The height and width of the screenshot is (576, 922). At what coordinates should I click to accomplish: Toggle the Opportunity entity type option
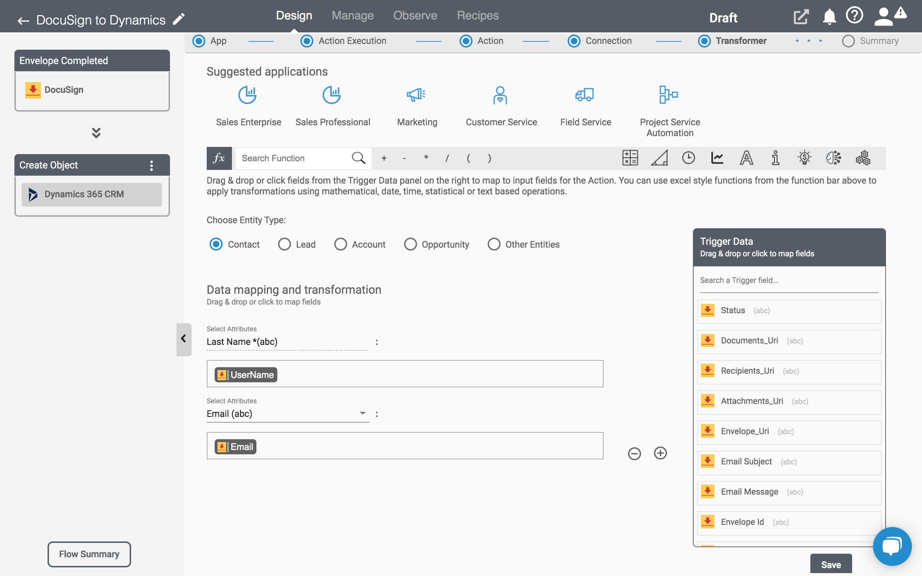tap(409, 244)
